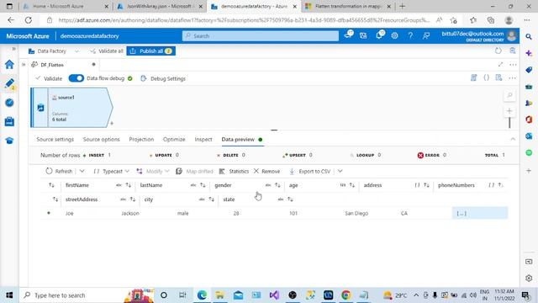Open the Edge sidebar search icon
The image size is (538, 303).
[529, 36]
